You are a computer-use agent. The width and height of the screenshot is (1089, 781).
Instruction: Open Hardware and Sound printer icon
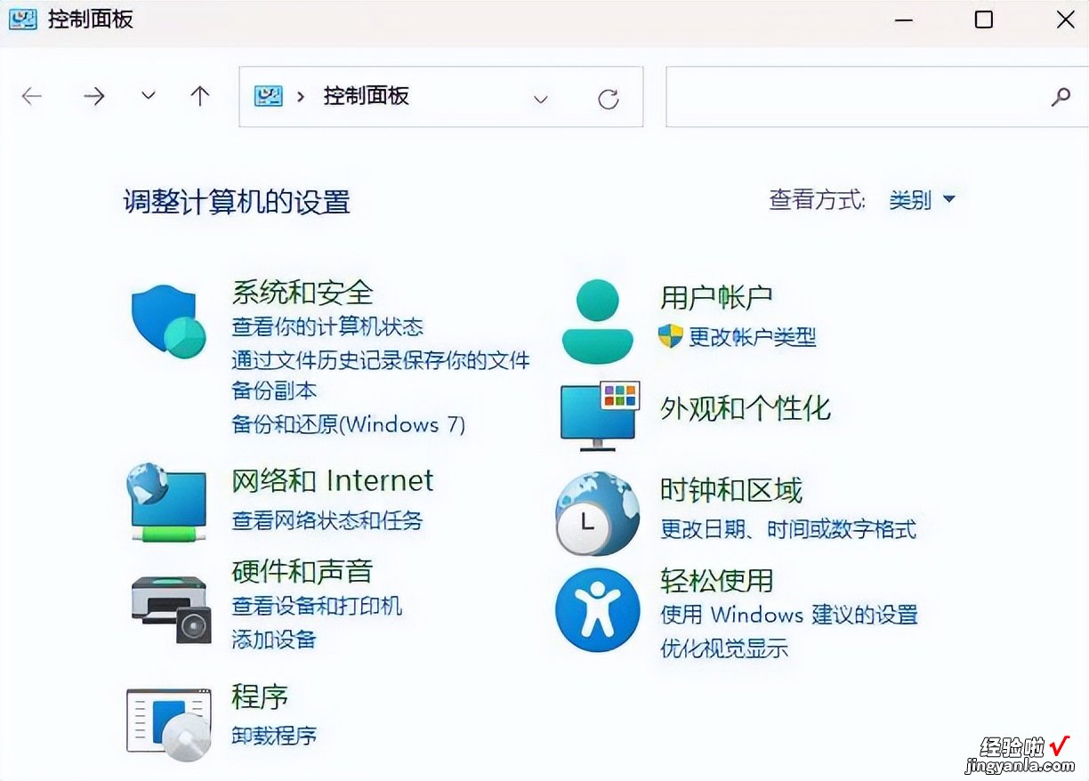(171, 608)
